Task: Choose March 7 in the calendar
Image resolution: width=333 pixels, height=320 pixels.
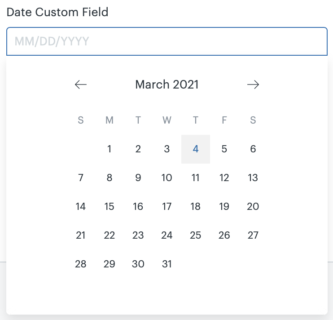Action: 81,178
